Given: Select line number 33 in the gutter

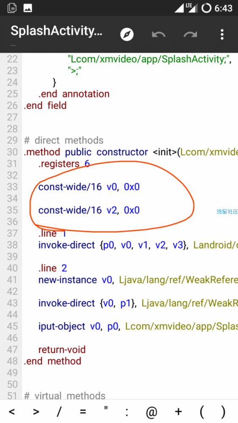Looking at the screenshot, I should (x=12, y=187).
